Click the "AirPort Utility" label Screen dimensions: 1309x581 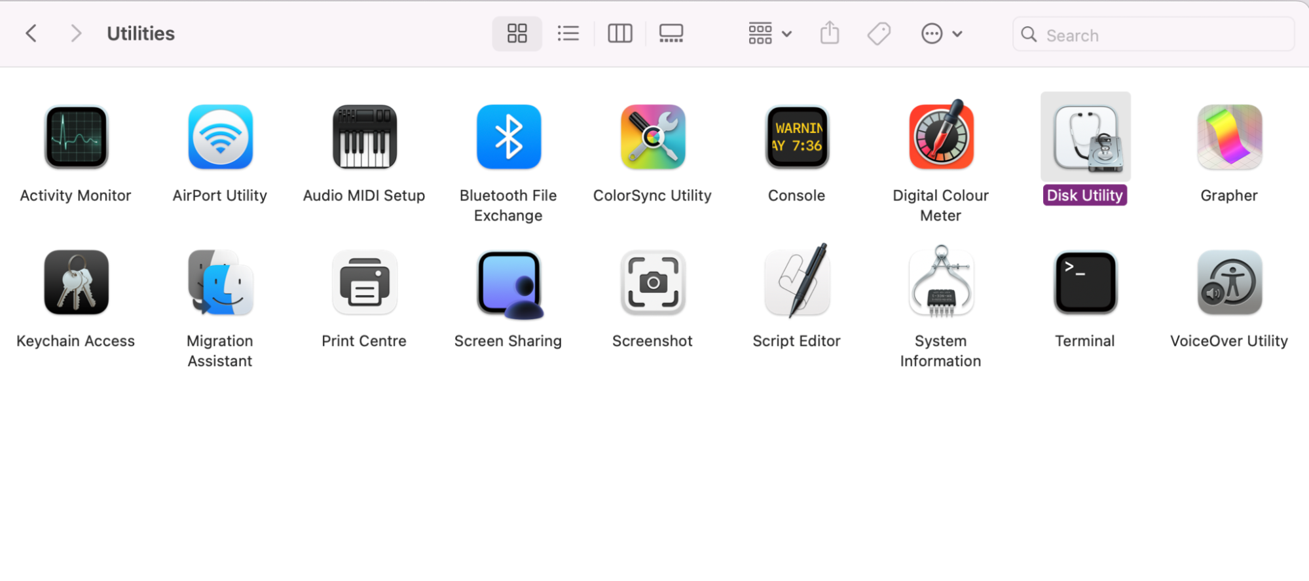click(220, 195)
